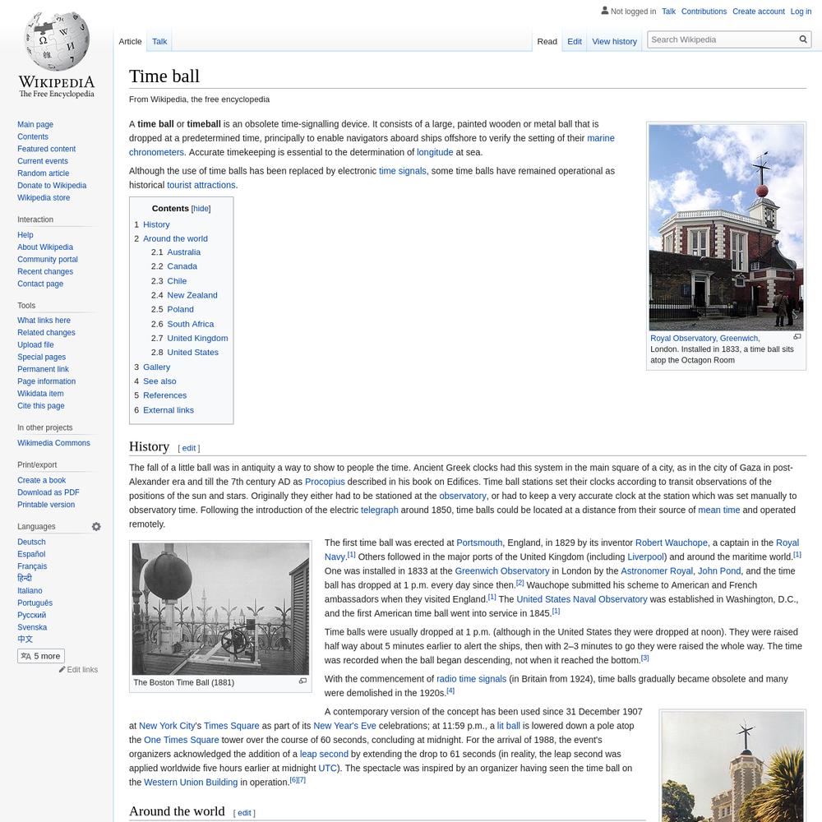Screen dimensions: 822x822
Task: Open the Robert Wauchope link
Action: click(671, 543)
